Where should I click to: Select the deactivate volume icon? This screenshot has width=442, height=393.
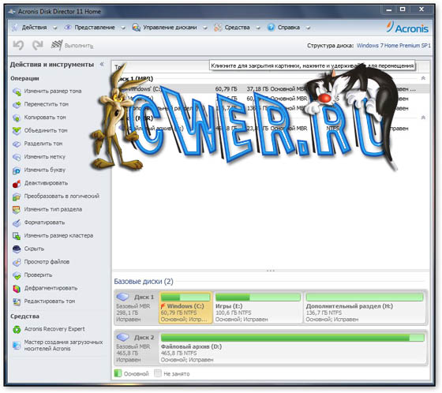tap(17, 184)
